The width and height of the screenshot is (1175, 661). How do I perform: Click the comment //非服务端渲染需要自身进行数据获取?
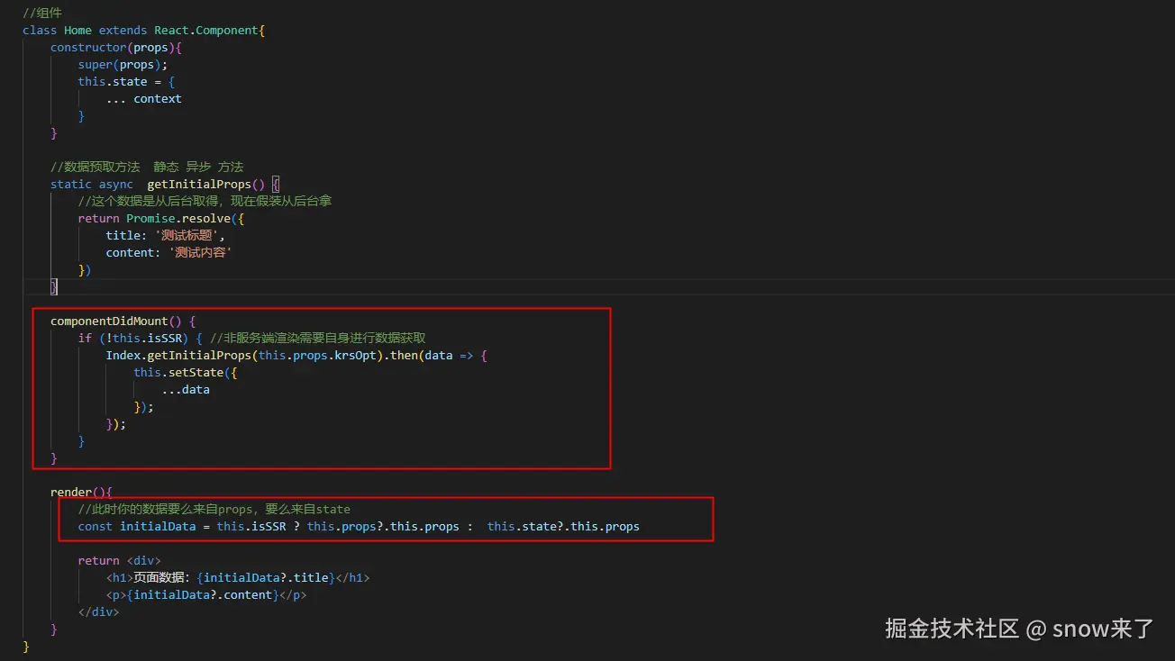[x=317, y=338]
